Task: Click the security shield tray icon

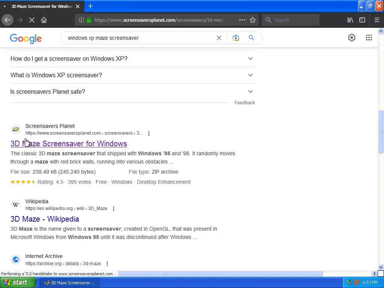Action: tap(349, 283)
